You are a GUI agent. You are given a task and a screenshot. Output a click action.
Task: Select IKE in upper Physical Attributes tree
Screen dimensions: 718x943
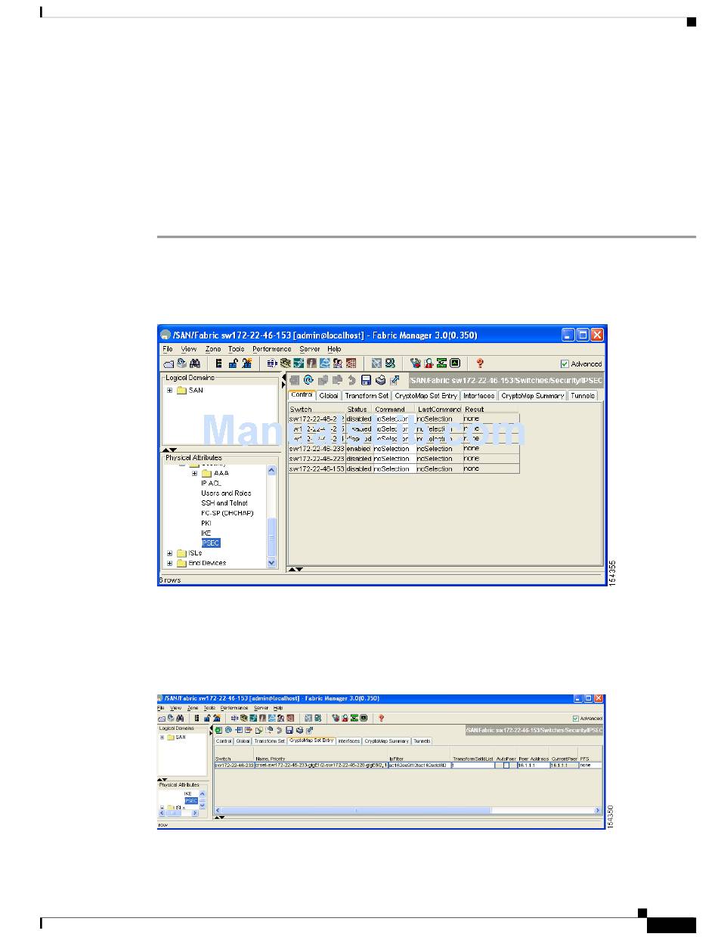coord(206,533)
